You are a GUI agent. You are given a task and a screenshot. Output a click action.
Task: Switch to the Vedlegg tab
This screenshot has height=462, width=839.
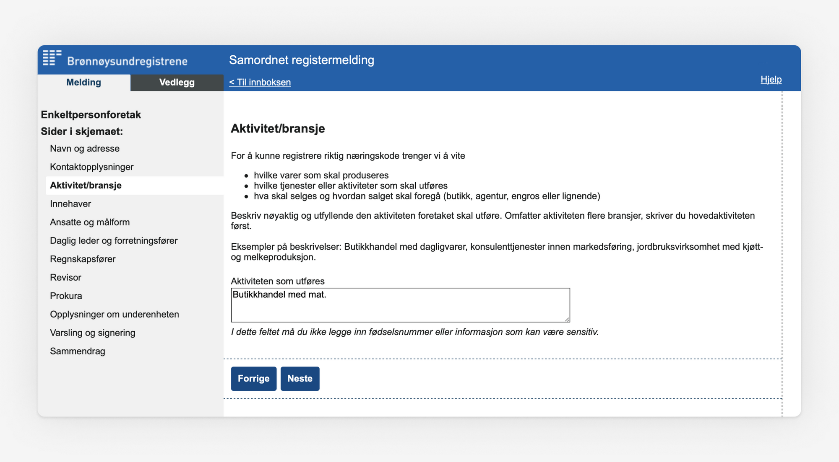[x=177, y=82]
